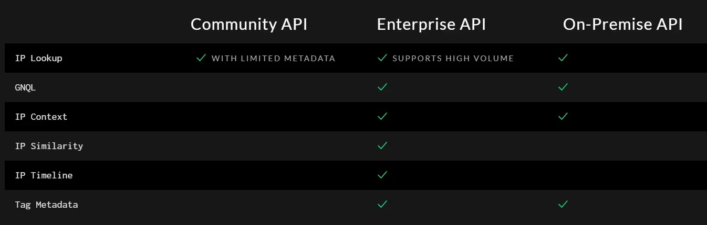Click the Community API IP Lookup checkmark
The height and width of the screenshot is (225, 707).
201,58
